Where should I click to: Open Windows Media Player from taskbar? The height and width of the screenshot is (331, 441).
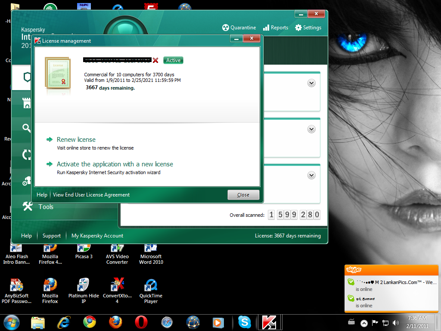(x=218, y=322)
